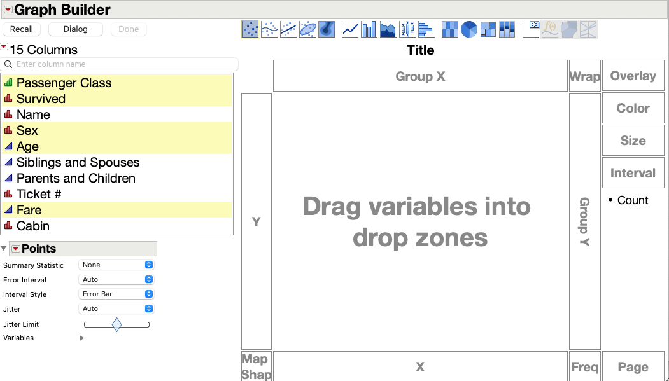
Task: Select the Line of Fit element icon
Action: (288, 29)
